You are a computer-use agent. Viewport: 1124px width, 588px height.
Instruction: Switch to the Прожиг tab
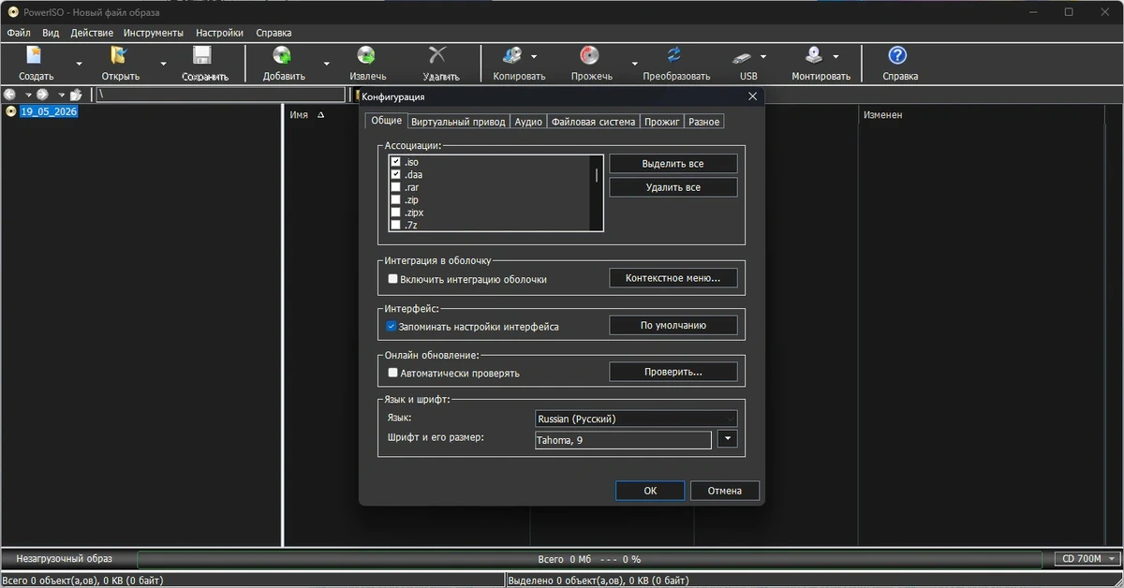662,122
